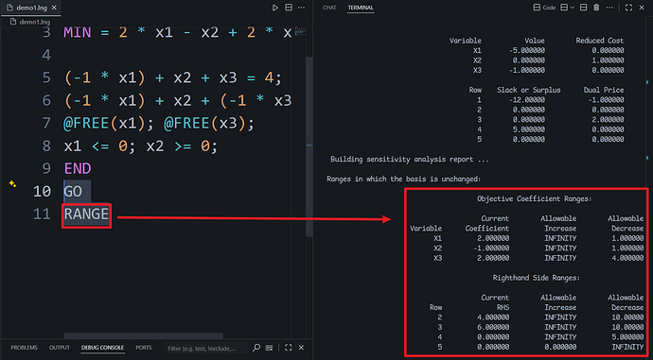
Task: Split the terminal icon
Action: click(x=584, y=8)
